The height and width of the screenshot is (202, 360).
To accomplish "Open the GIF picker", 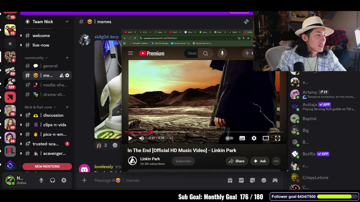I will pyautogui.click(x=241, y=180).
